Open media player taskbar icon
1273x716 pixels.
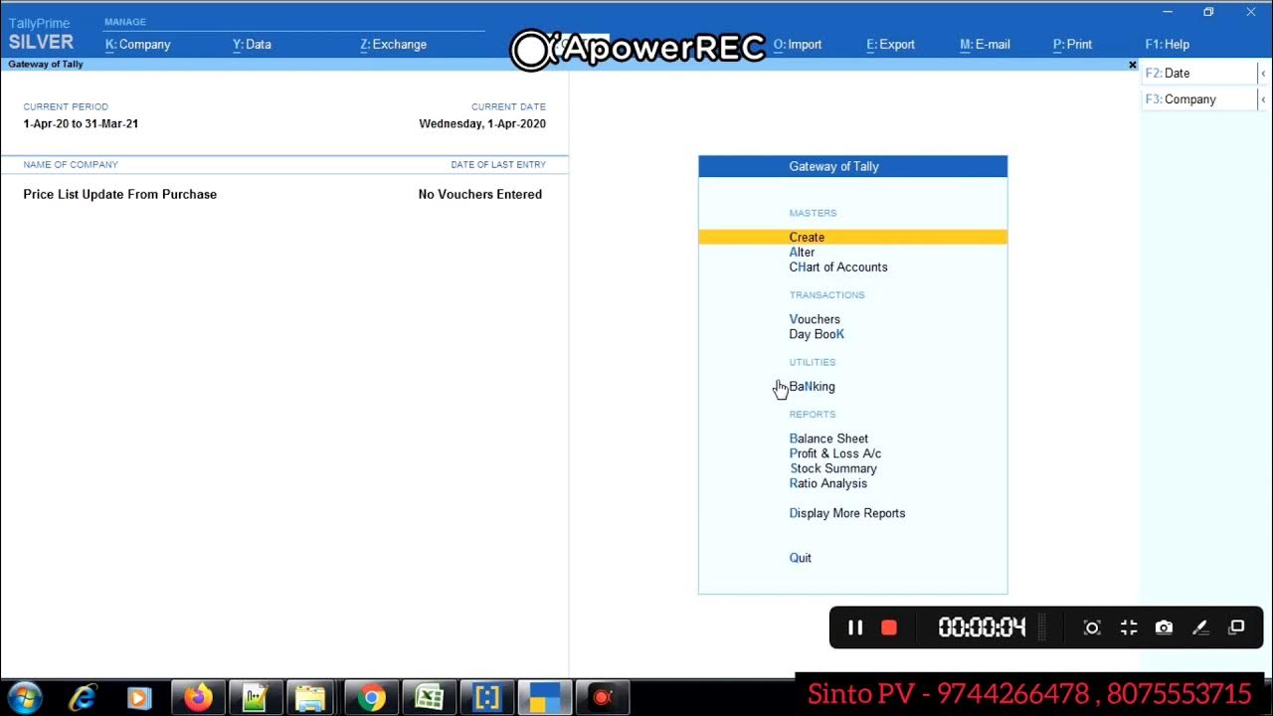pos(139,698)
